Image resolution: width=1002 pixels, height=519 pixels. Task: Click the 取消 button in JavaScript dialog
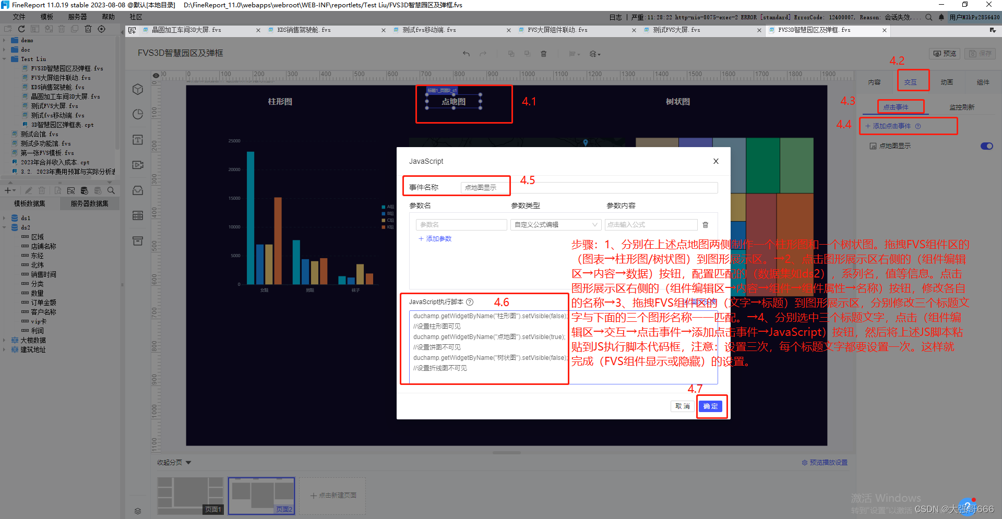tap(683, 406)
